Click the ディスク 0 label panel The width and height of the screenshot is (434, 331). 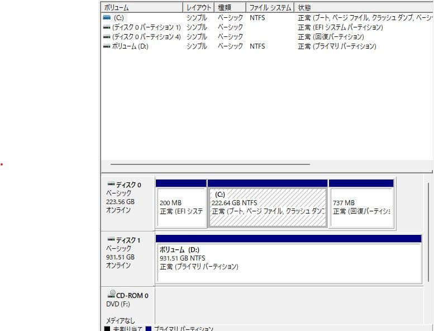point(128,204)
